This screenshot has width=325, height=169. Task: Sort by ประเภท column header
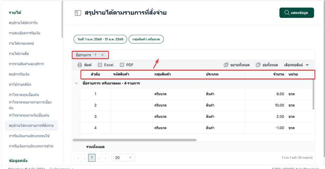pos(224,74)
